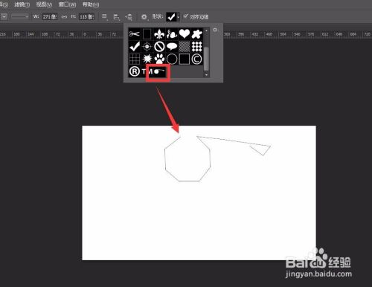Select the checkmark shape in the picker grid
The height and width of the screenshot is (287, 372).
135,46
